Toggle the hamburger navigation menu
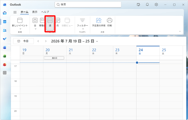The image size is (188, 120). pyautogui.click(x=15, y=12)
